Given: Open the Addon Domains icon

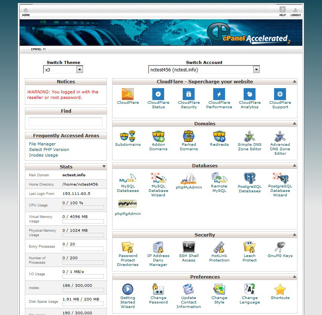Looking at the screenshot, I should point(158,136).
